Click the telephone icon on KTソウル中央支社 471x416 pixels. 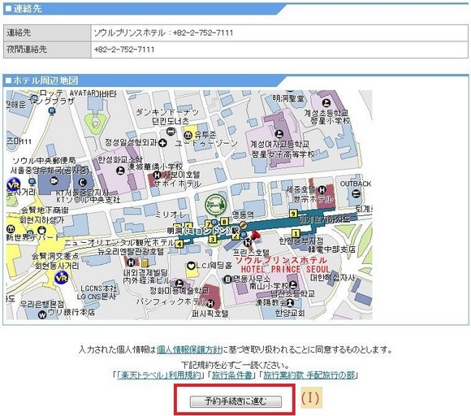pos(82,182)
